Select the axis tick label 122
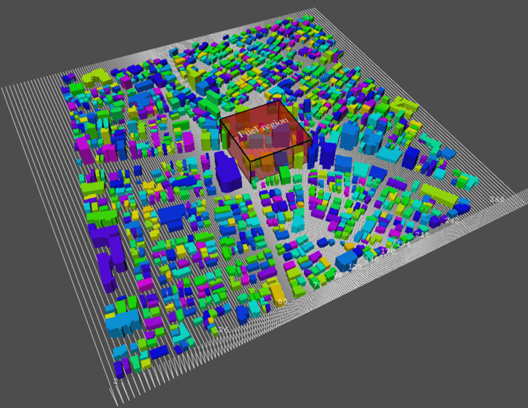The image size is (528, 408). click(x=355, y=267)
